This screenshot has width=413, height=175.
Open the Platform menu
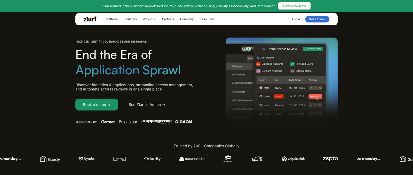coord(112,19)
